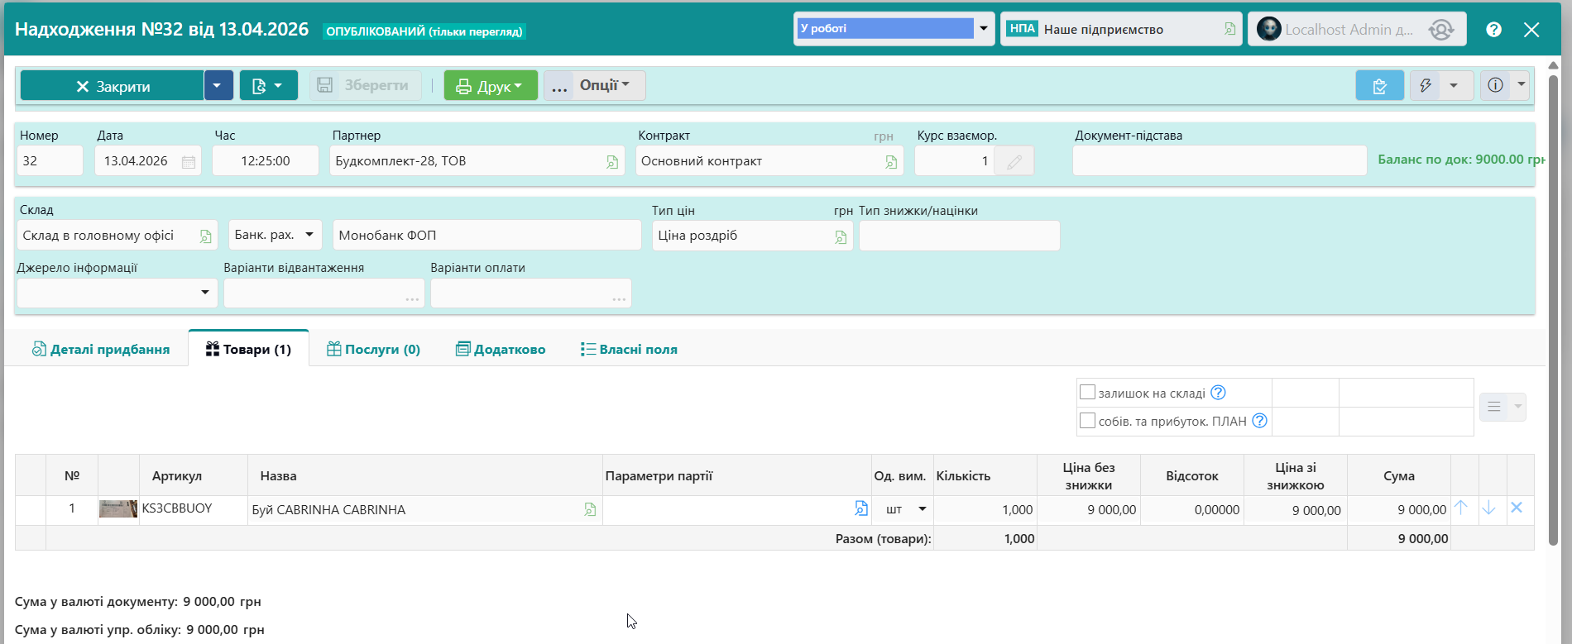Click the Монобанк ФОП account field
Image resolution: width=1572 pixels, height=644 pixels.
487,235
